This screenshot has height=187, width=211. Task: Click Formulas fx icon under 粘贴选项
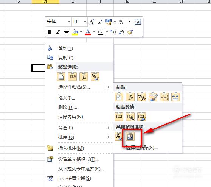point(84,77)
